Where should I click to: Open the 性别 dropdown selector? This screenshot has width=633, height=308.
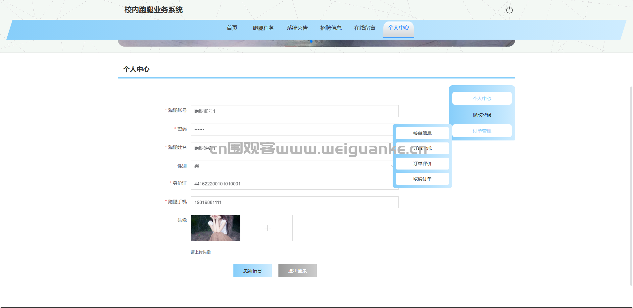tap(291, 166)
